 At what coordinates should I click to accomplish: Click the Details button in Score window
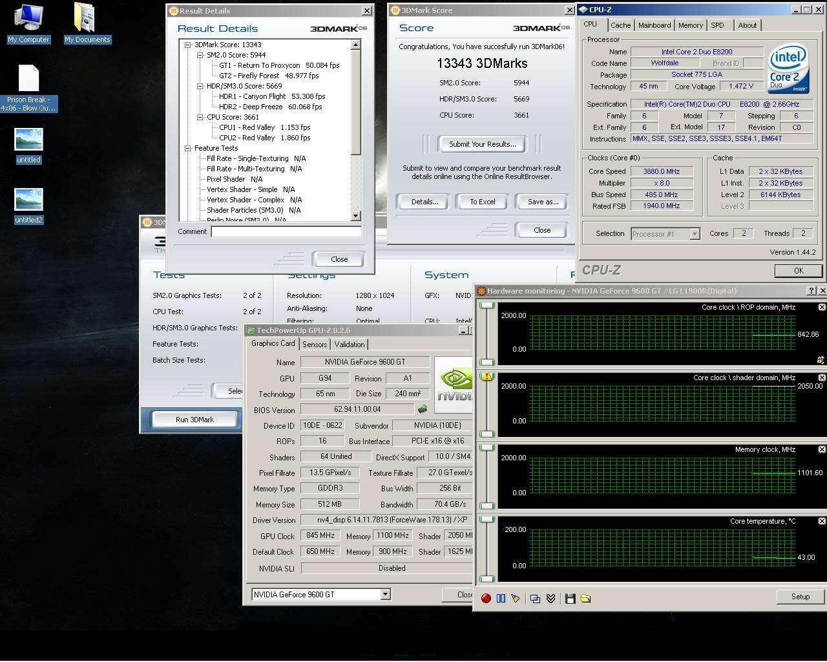point(424,202)
